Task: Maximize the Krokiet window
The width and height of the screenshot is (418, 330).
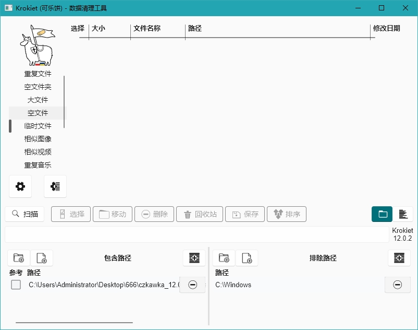Action: click(x=382, y=8)
